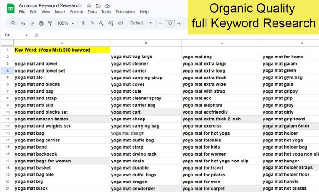Increase font size with plus button
This screenshot has width=319, height=192.
click(x=179, y=23)
